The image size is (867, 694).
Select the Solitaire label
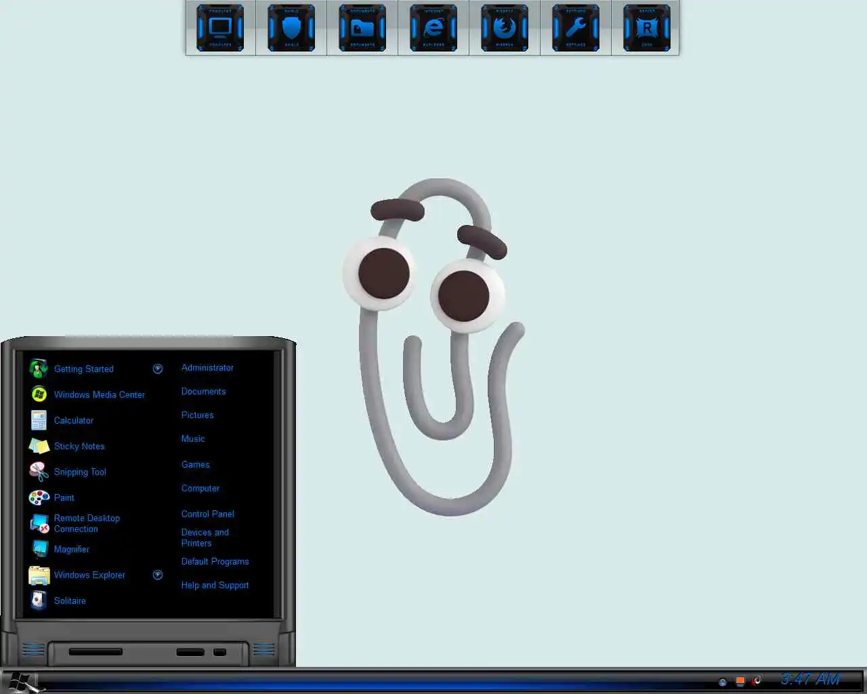tap(70, 600)
